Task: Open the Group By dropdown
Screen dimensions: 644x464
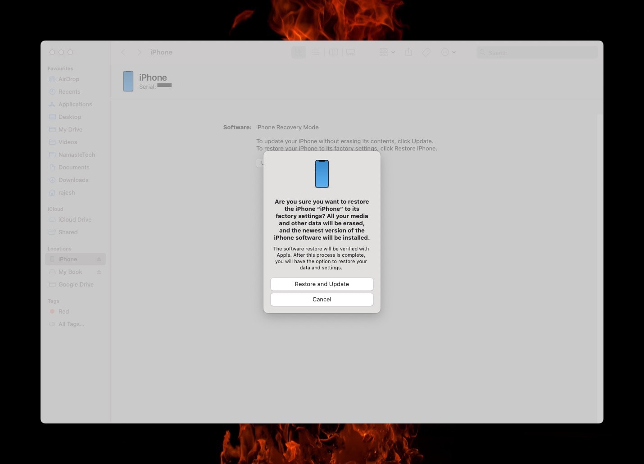Action: (x=387, y=52)
